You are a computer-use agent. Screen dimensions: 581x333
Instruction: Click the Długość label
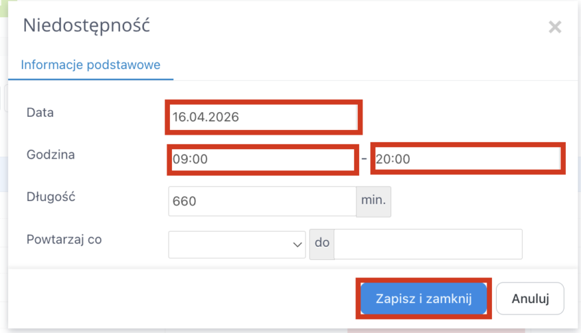[x=51, y=197]
